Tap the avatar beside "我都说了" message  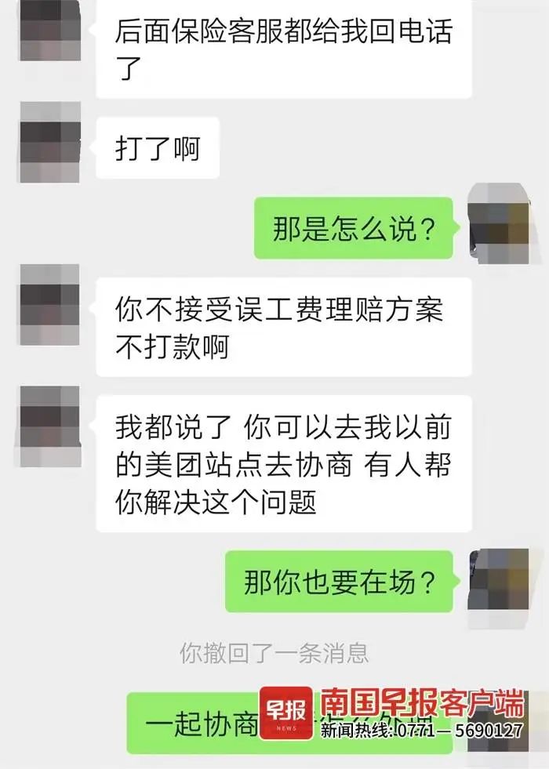tap(50, 426)
